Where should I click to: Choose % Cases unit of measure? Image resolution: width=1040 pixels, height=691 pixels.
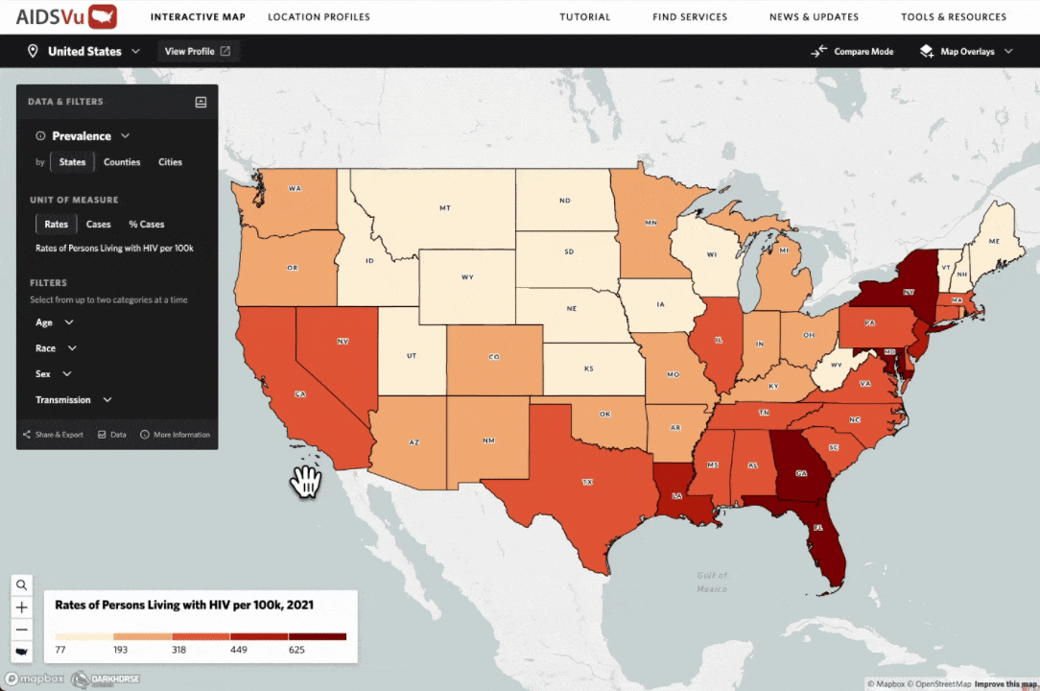click(147, 225)
